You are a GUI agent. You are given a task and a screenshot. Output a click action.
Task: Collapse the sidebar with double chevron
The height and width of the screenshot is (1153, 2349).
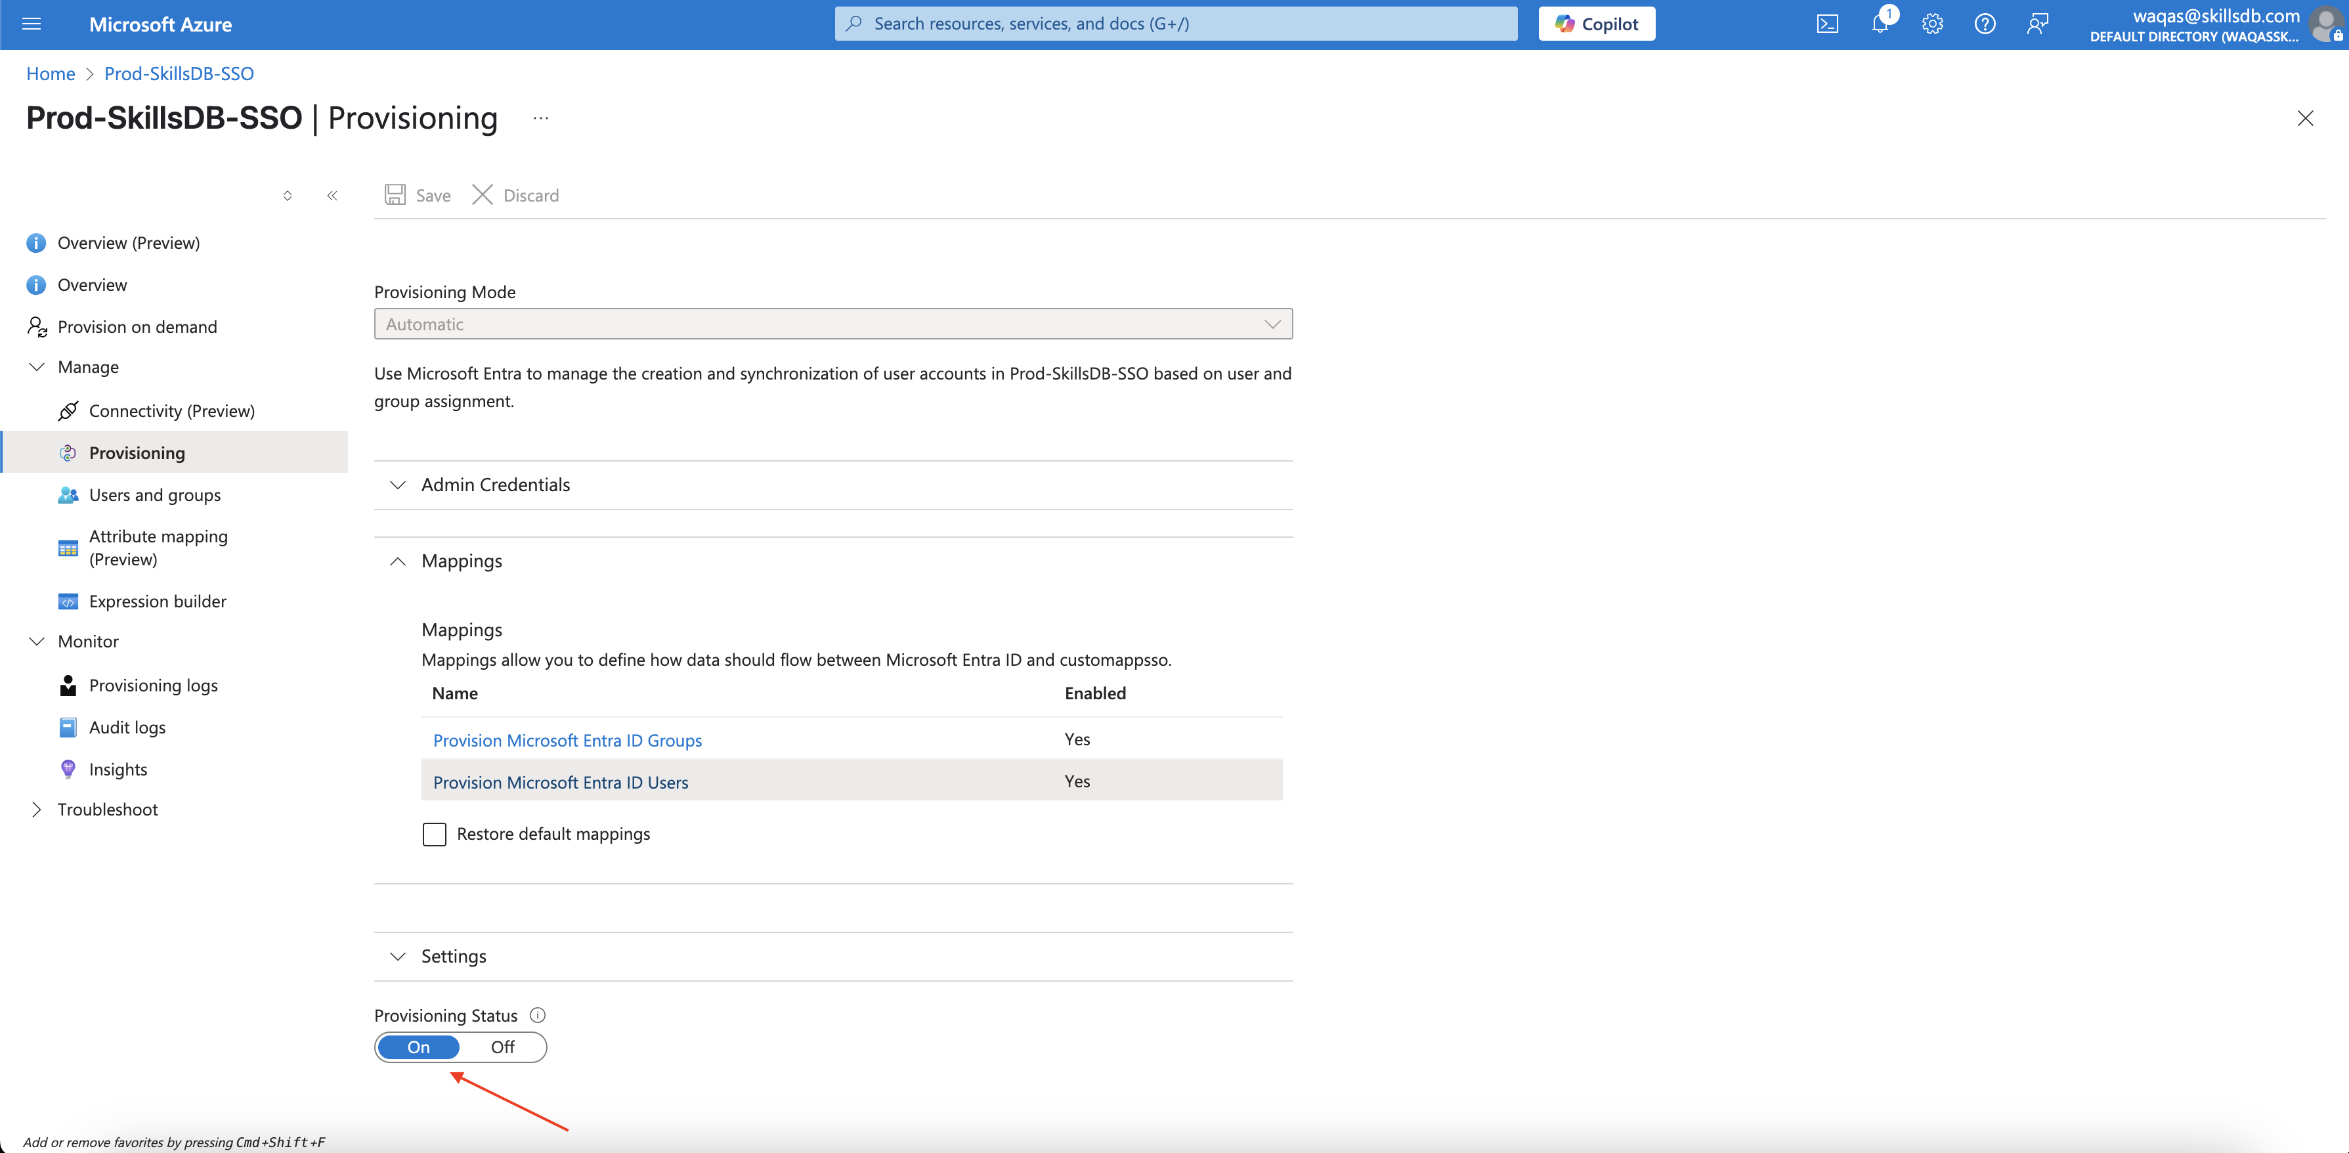332,195
